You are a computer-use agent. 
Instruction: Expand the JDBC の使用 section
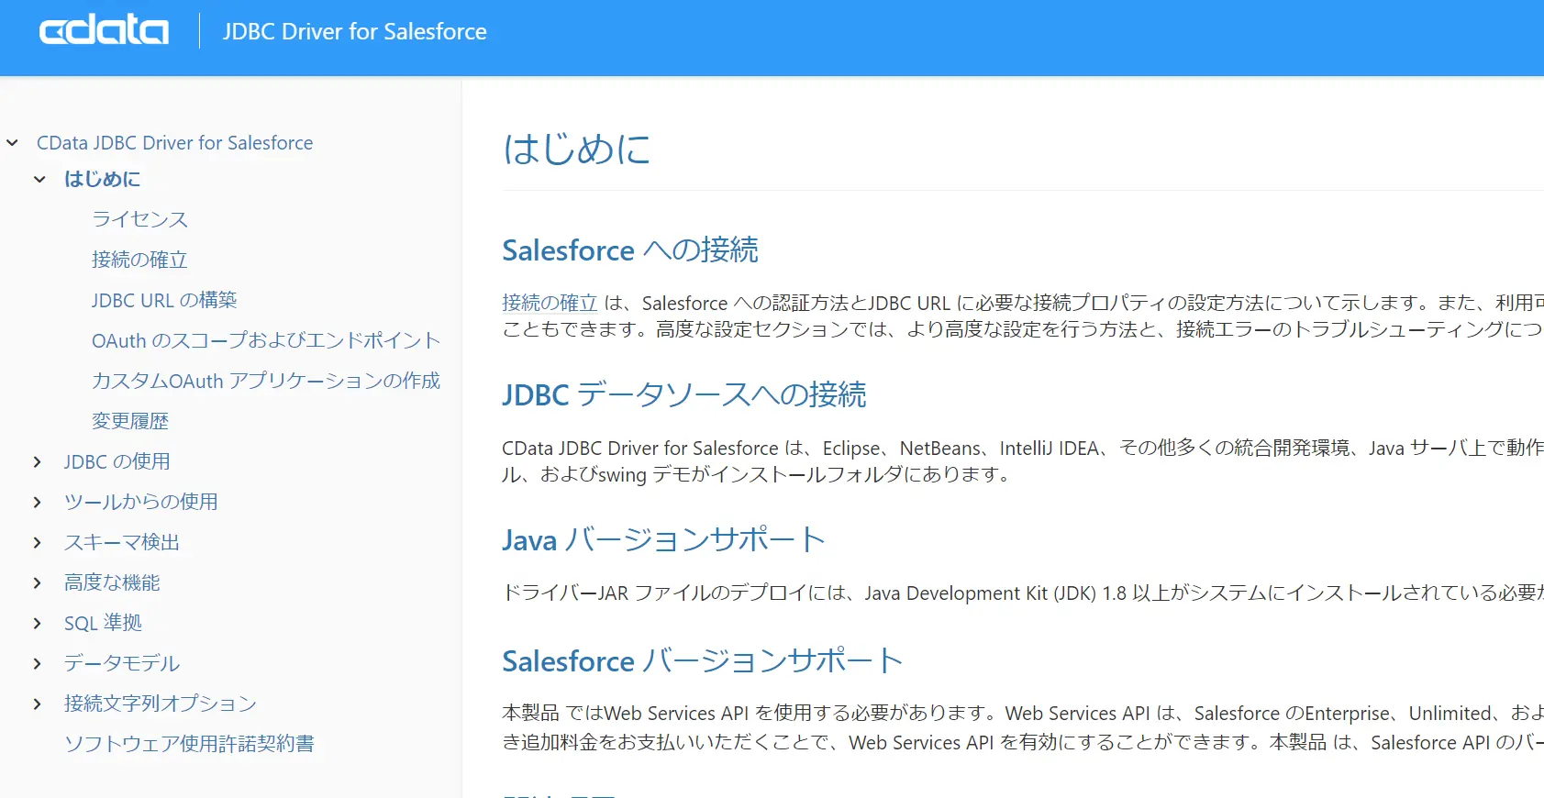[x=38, y=462]
